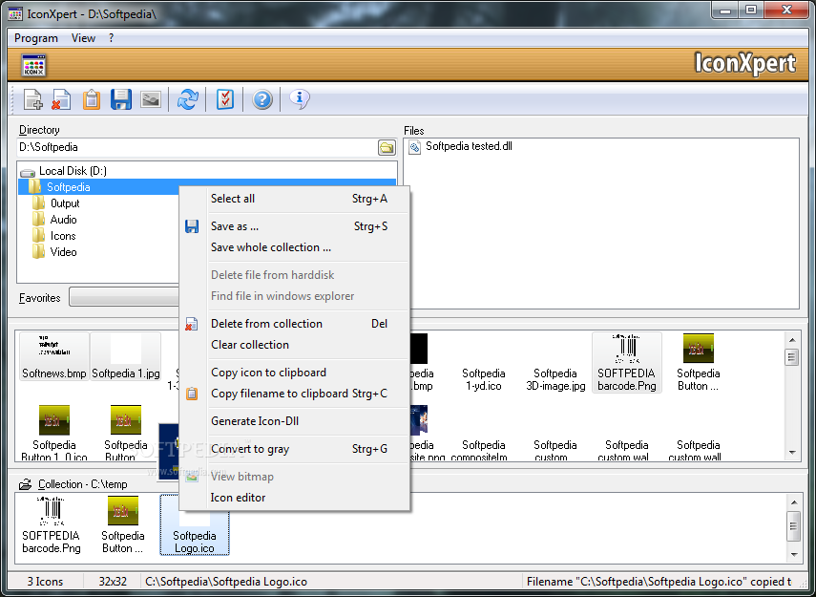Select Softpedia tested.dll in Files list
This screenshot has height=597, width=816.
(469, 146)
